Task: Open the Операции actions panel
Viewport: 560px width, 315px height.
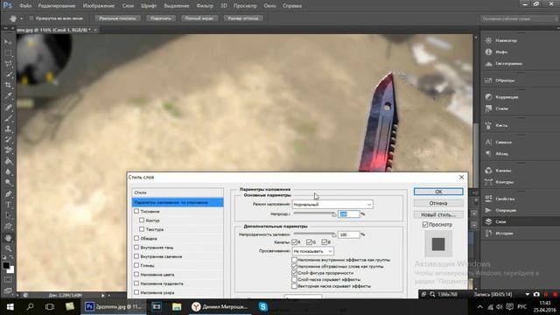Action: click(500, 210)
